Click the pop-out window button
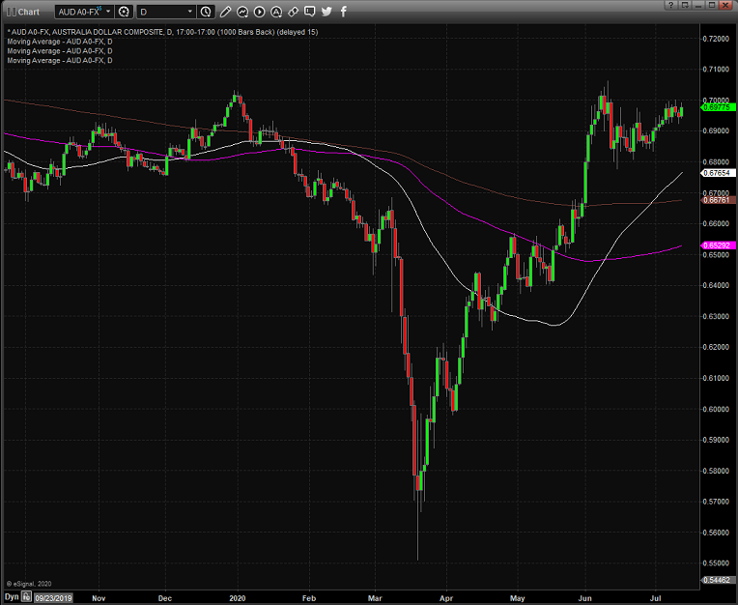738x605 pixels. click(x=684, y=5)
